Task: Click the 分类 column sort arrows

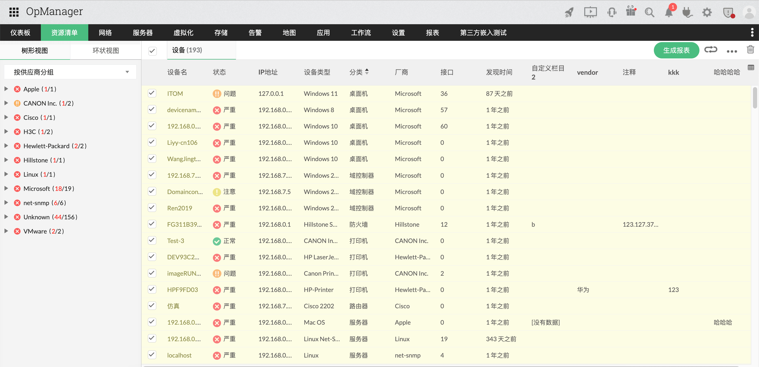Action: point(367,72)
